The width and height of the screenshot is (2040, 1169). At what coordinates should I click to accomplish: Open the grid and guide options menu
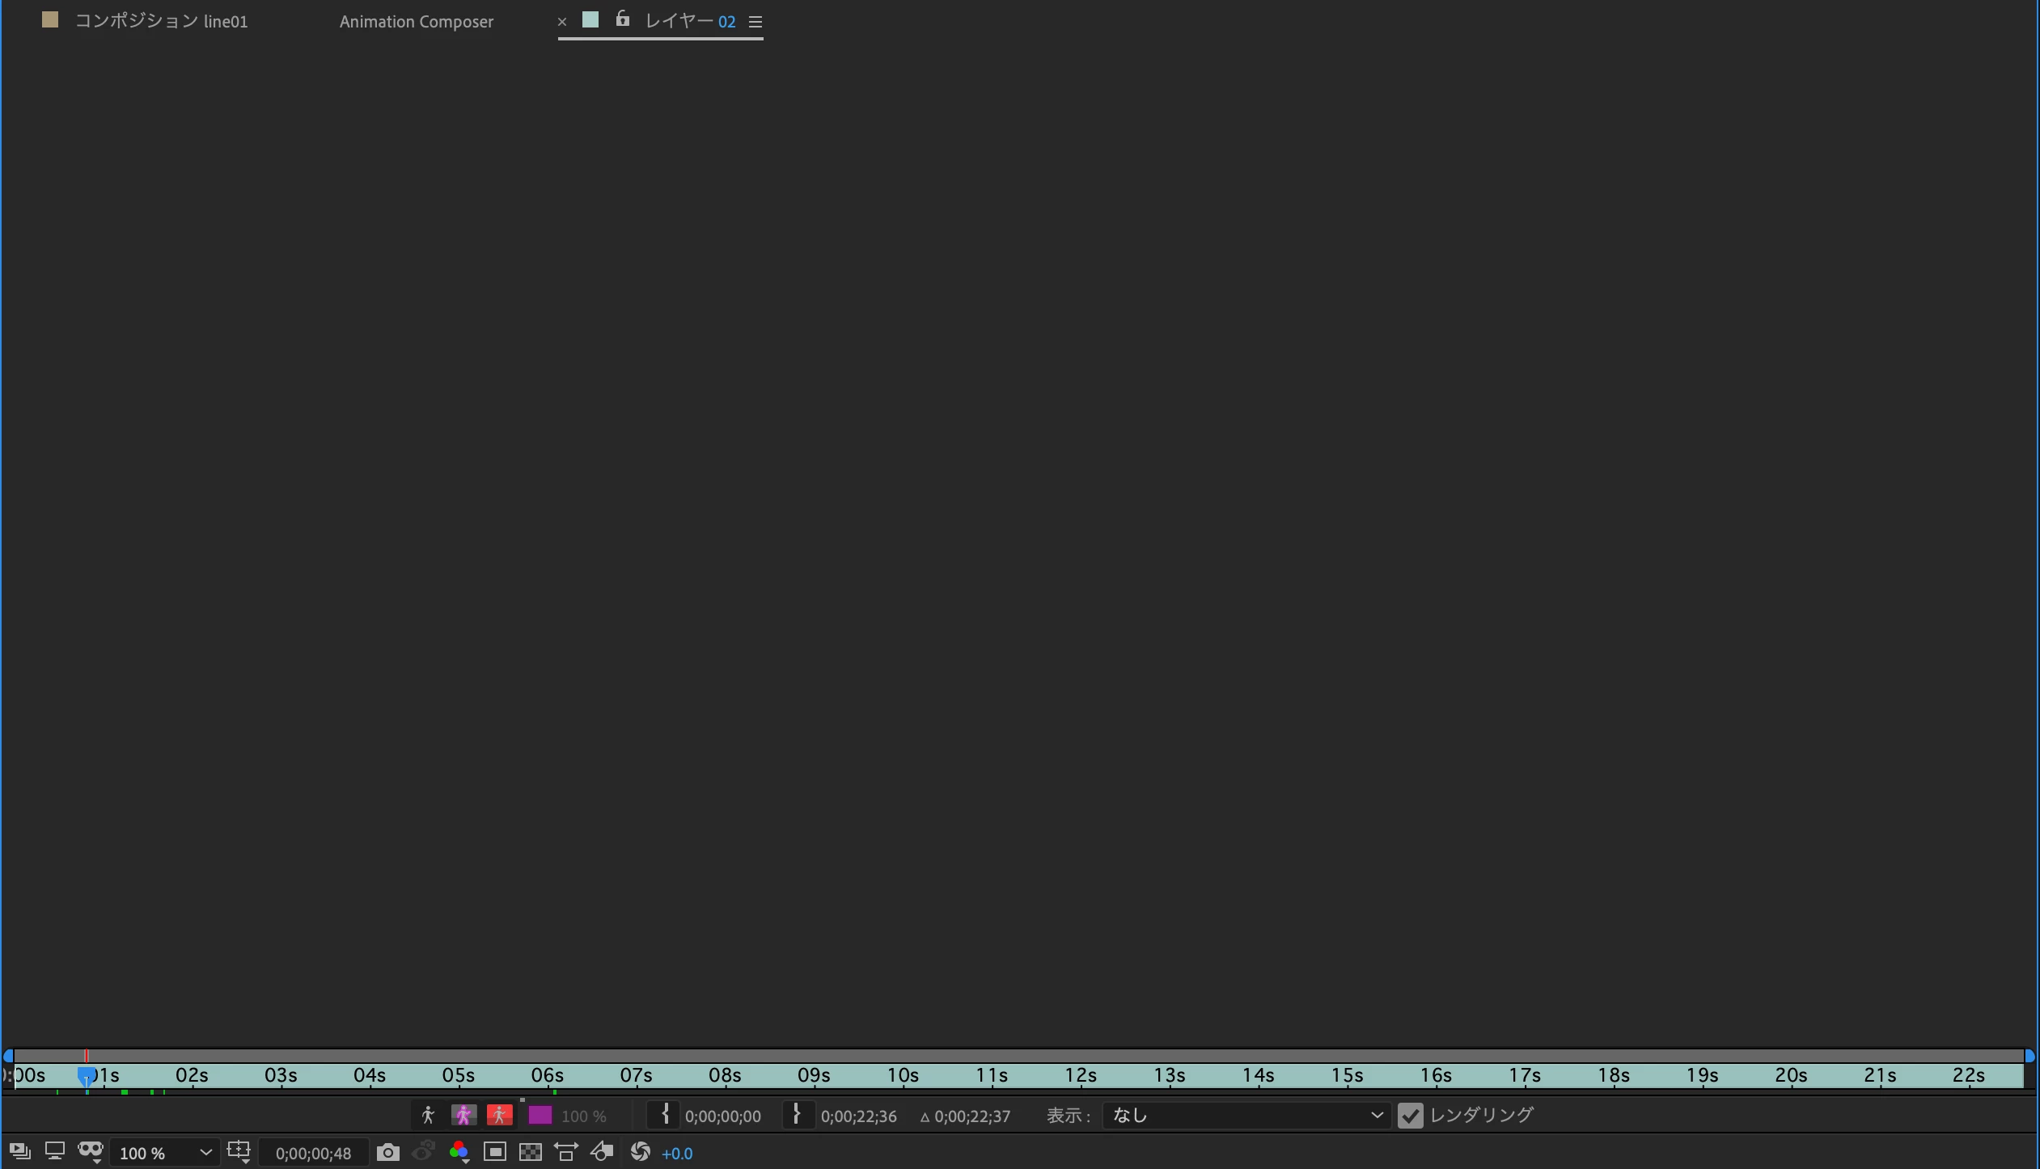(x=239, y=1152)
